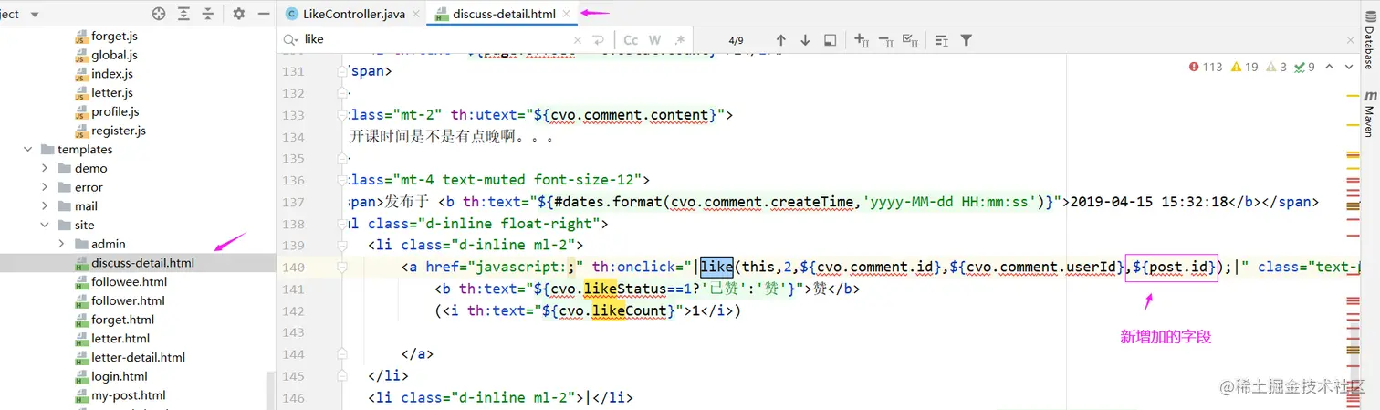Image resolution: width=1380 pixels, height=410 pixels.
Task: Open search history magnifier dropdown
Action: click(291, 40)
